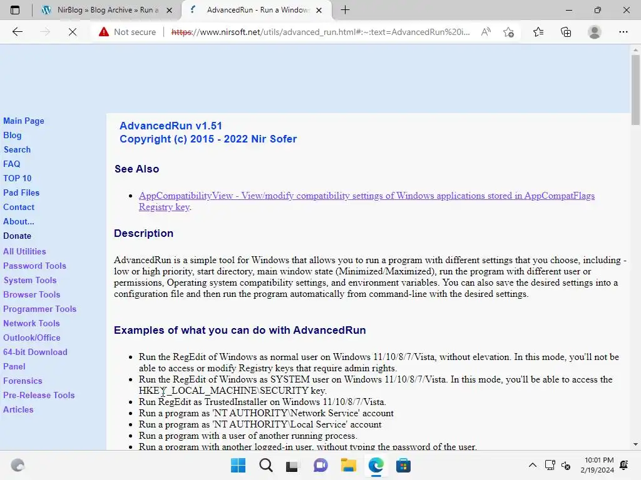Click the AdvancedRun v1.51 heading text
Image resolution: width=641 pixels, height=480 pixels.
(x=171, y=126)
